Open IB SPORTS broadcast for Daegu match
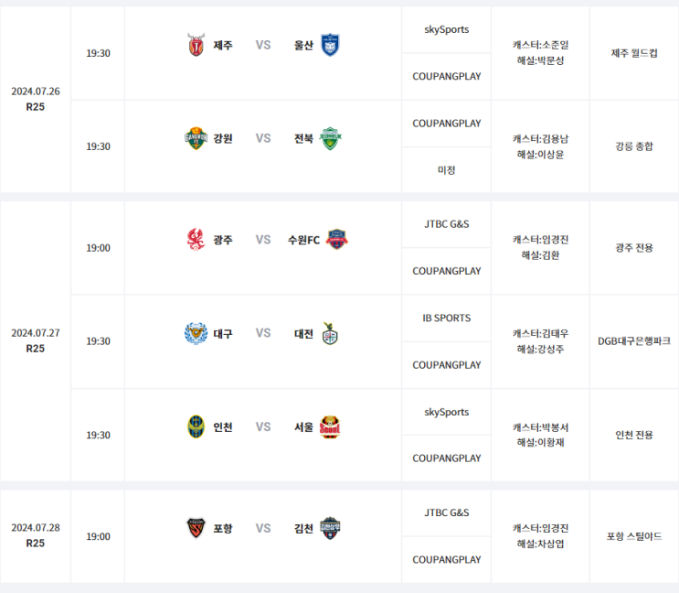679x593 pixels. coord(446,318)
